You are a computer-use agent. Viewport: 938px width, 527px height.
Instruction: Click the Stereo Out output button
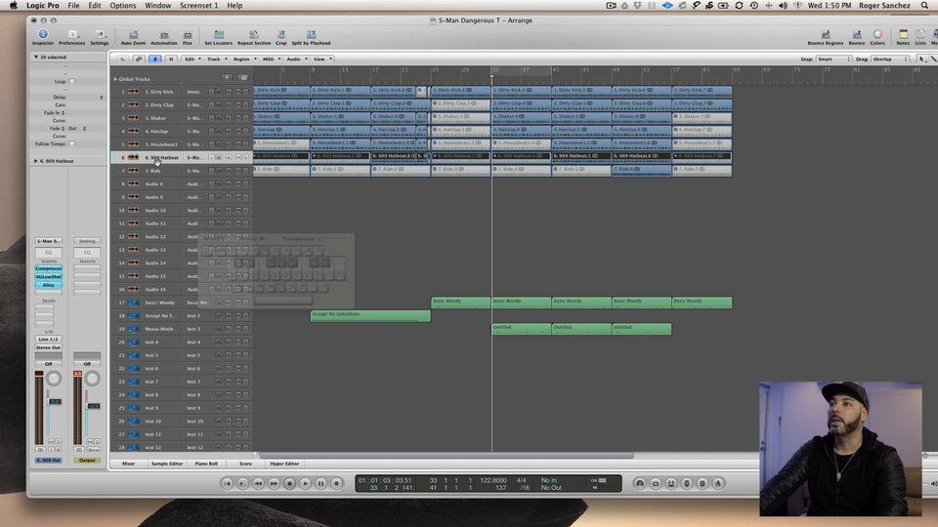tap(49, 347)
